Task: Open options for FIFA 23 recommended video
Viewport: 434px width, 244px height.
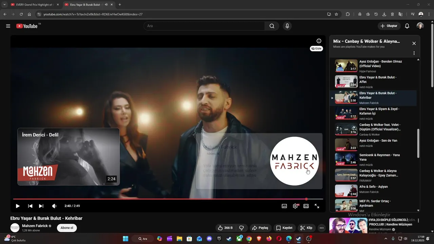Action: coord(418,221)
